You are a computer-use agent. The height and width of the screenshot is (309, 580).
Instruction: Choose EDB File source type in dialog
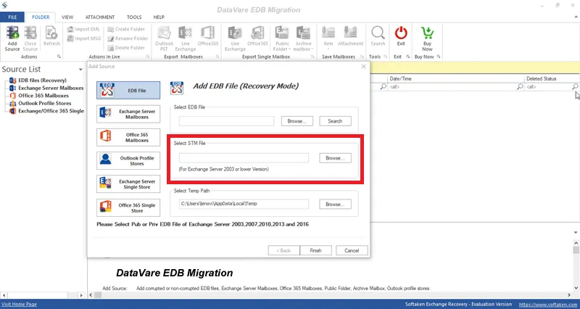(x=128, y=90)
